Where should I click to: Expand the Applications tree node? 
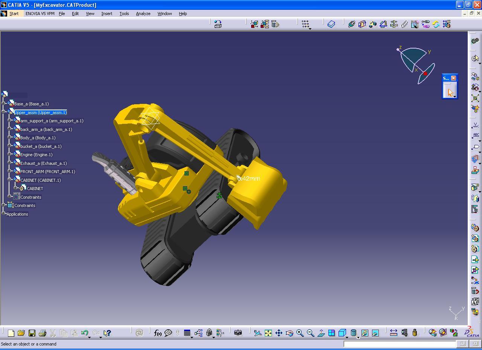coord(3,213)
